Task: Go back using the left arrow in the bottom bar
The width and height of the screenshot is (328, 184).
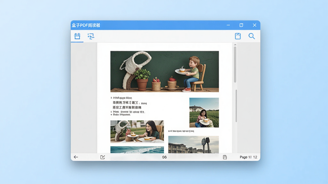Action: (x=76, y=157)
